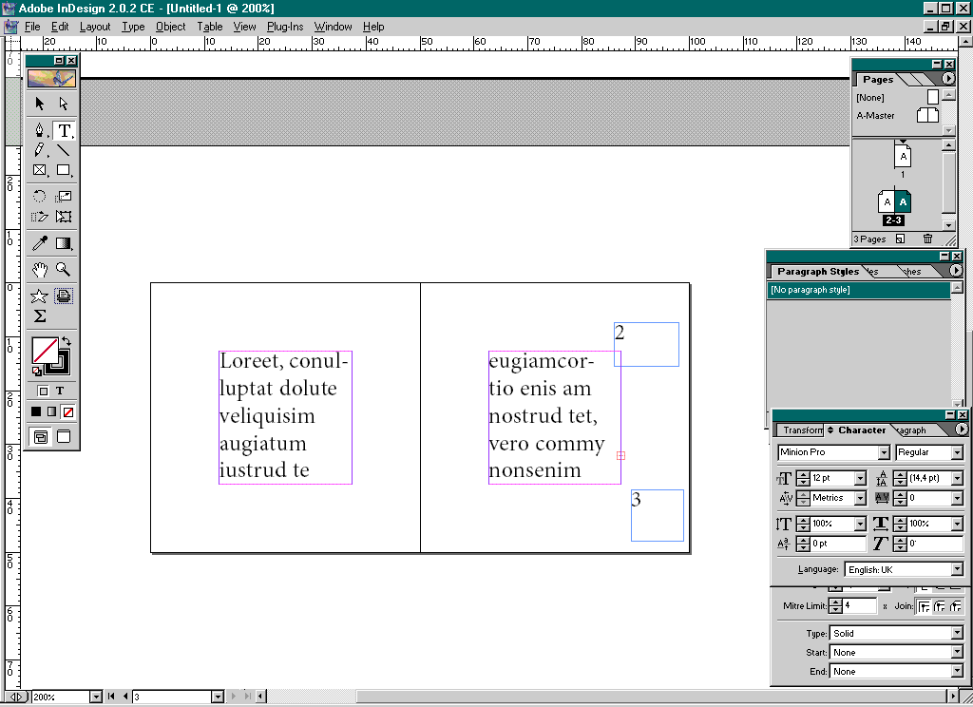
Task: Select the Shear tool
Action: [x=40, y=217]
